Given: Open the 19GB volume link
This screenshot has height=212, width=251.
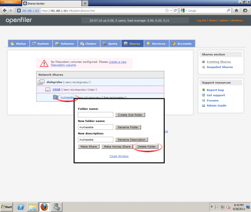Looking at the screenshot, I should click(56, 90).
